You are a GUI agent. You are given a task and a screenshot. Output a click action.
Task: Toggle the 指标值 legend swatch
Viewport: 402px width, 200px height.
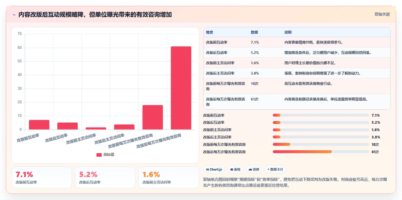99,155
